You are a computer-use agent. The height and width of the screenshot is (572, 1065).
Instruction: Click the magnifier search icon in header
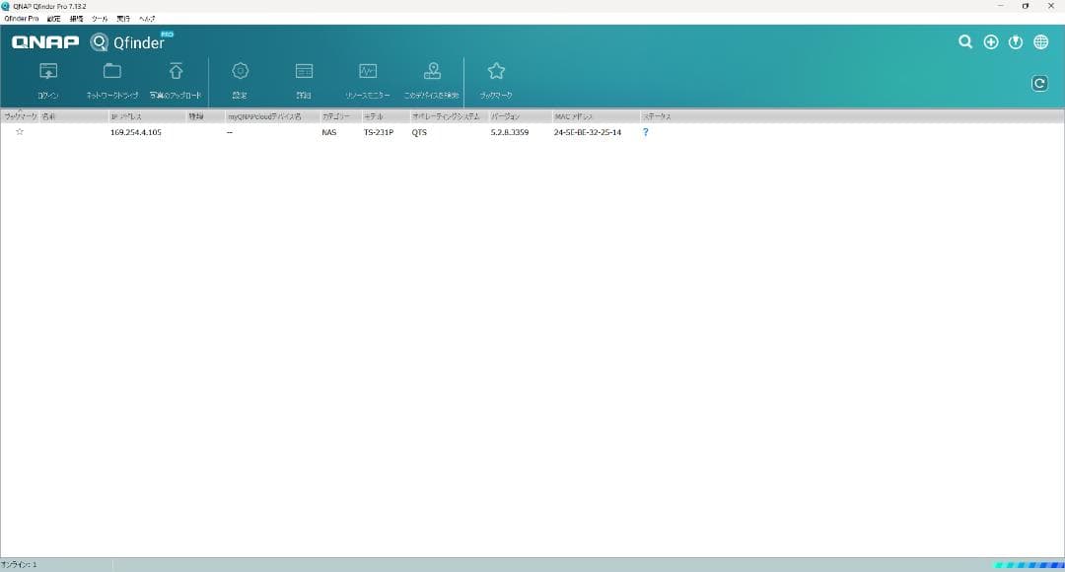coord(965,42)
